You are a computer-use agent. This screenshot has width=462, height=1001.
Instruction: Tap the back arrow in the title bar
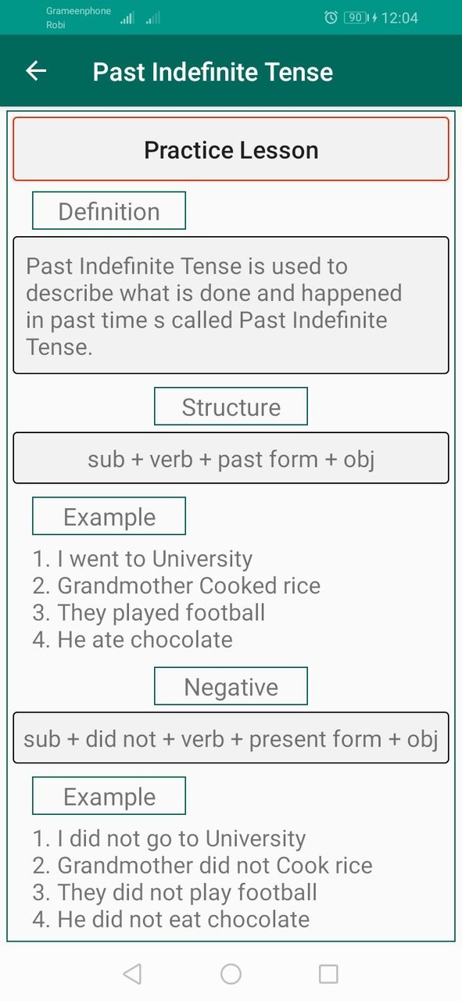pyautogui.click(x=35, y=71)
